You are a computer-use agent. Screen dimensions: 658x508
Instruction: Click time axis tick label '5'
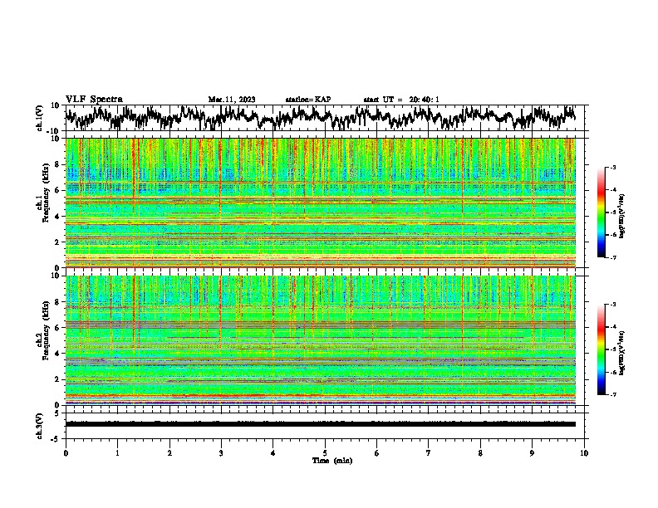325,453
